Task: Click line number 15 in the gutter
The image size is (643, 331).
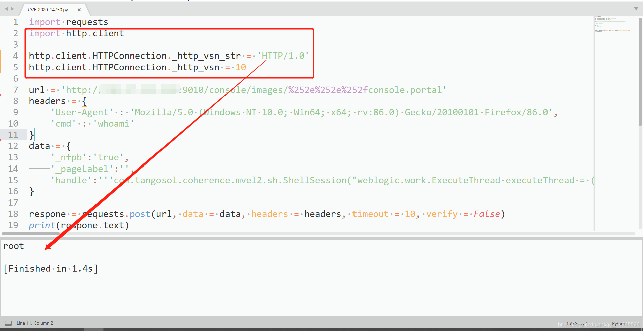Action: pos(13,180)
